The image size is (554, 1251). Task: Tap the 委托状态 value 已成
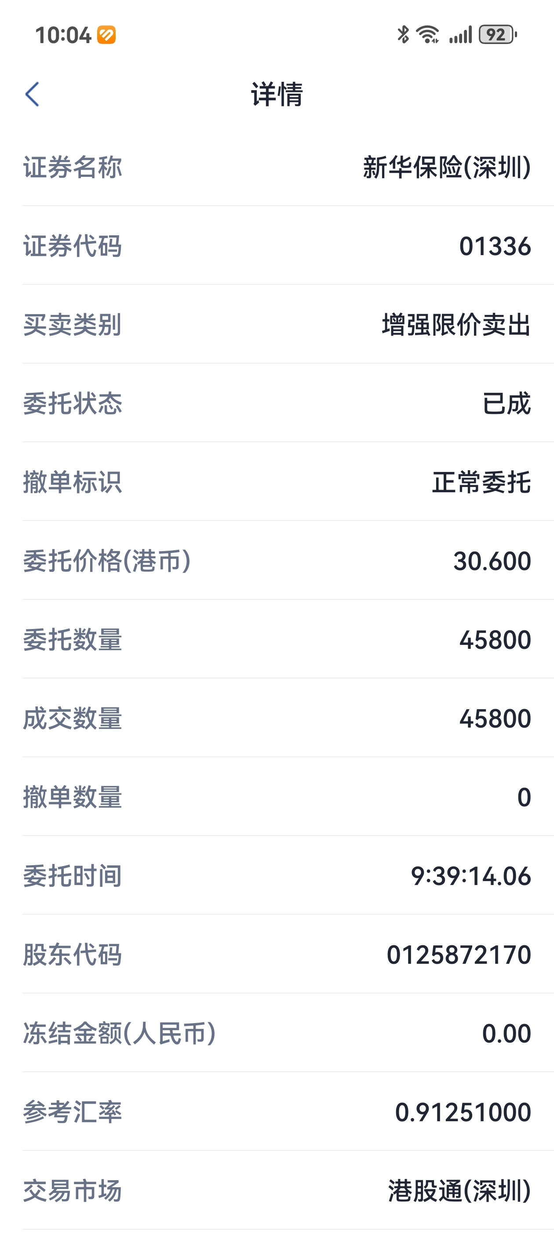point(507,403)
